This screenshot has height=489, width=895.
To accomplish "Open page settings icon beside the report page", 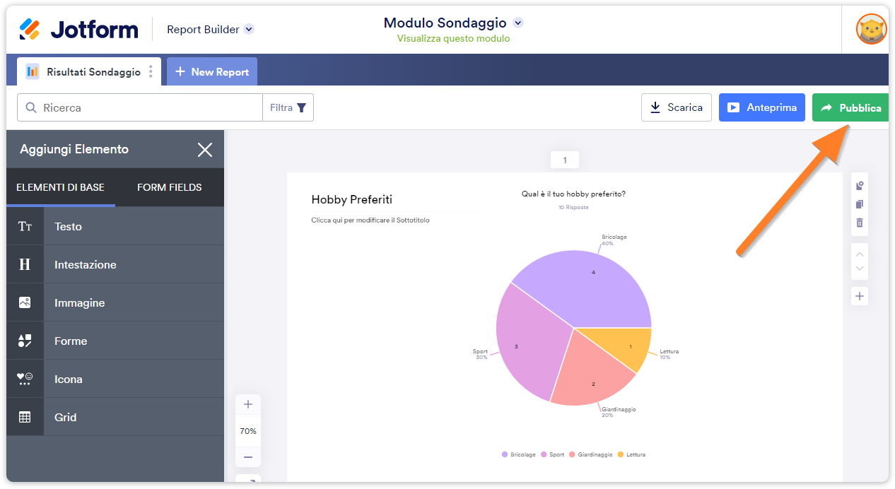I will 860,186.
